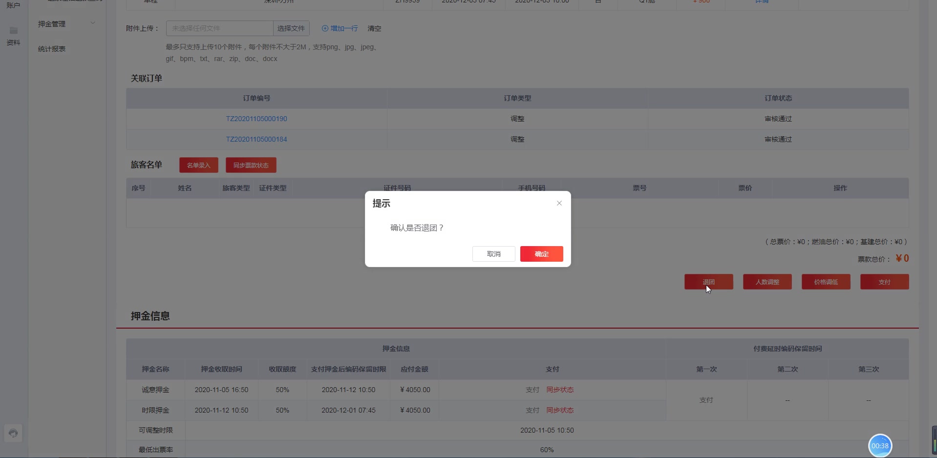Click 同步状态 in the 时限押金 row
Image resolution: width=937 pixels, height=458 pixels.
point(560,410)
